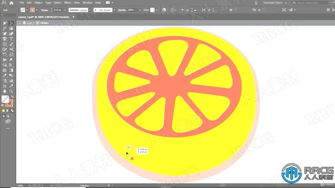Open the Stroke panel link
This screenshot has height=188, width=335.
click(45, 10)
